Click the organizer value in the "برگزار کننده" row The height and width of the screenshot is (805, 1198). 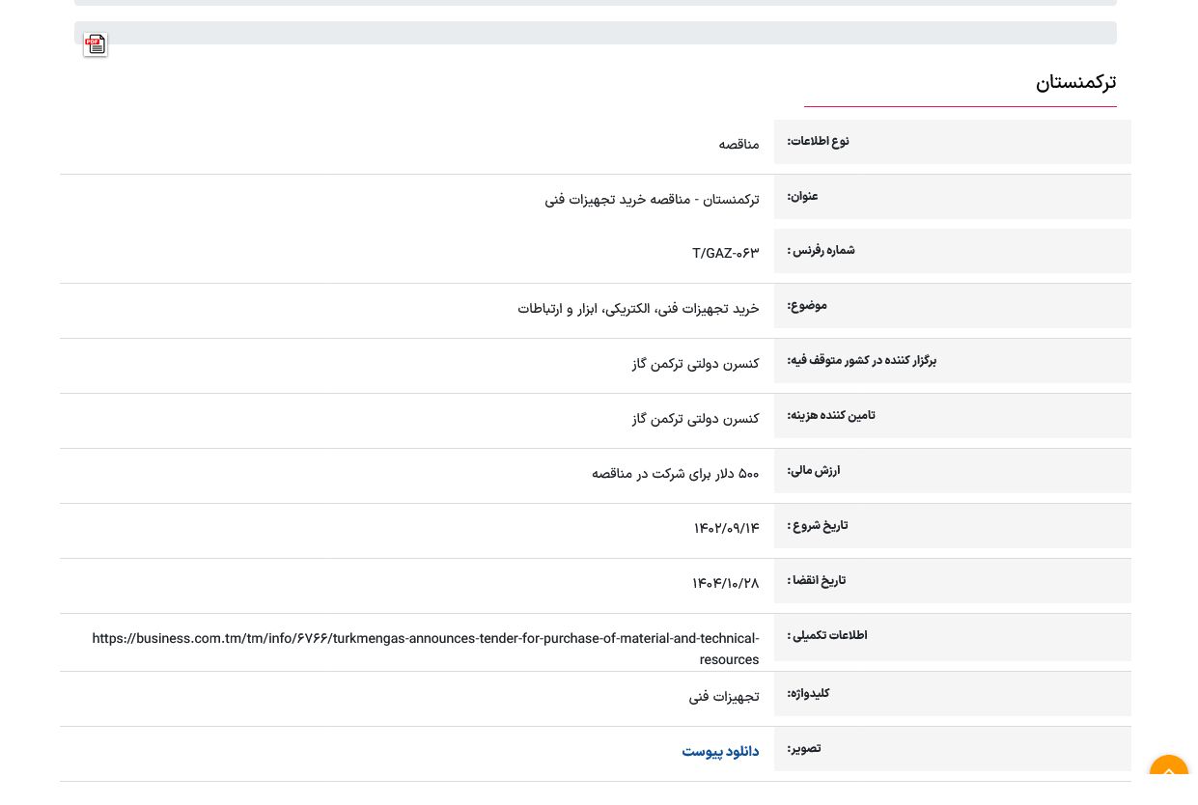point(695,364)
